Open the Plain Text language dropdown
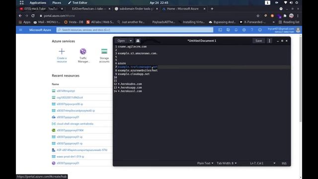The image size is (318, 179). click(205, 163)
